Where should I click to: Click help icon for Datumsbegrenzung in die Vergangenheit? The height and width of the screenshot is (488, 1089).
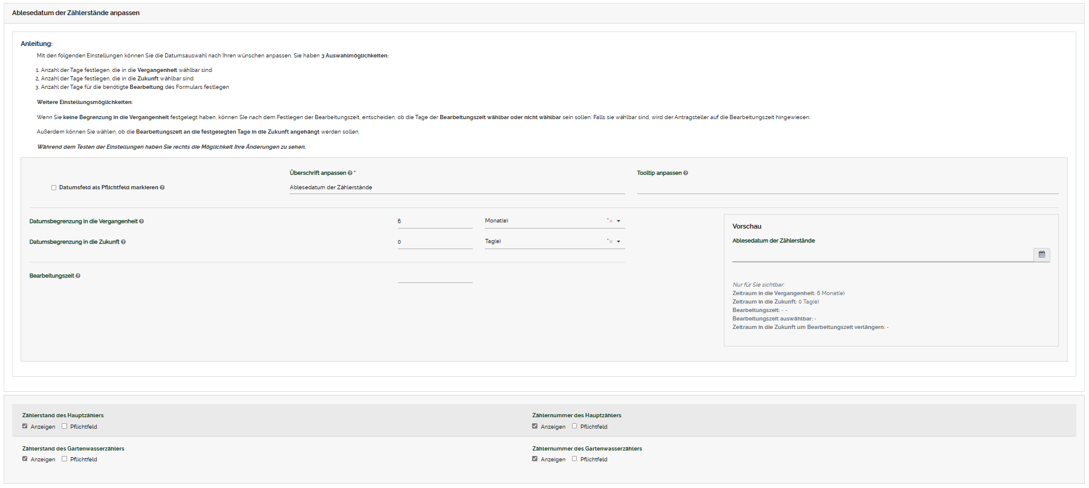141,221
